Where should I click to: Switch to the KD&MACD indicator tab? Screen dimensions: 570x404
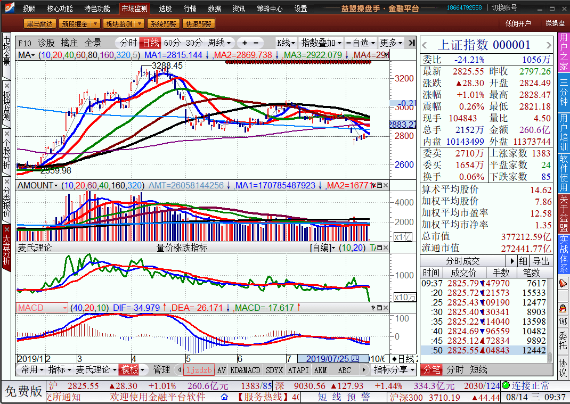point(246,370)
